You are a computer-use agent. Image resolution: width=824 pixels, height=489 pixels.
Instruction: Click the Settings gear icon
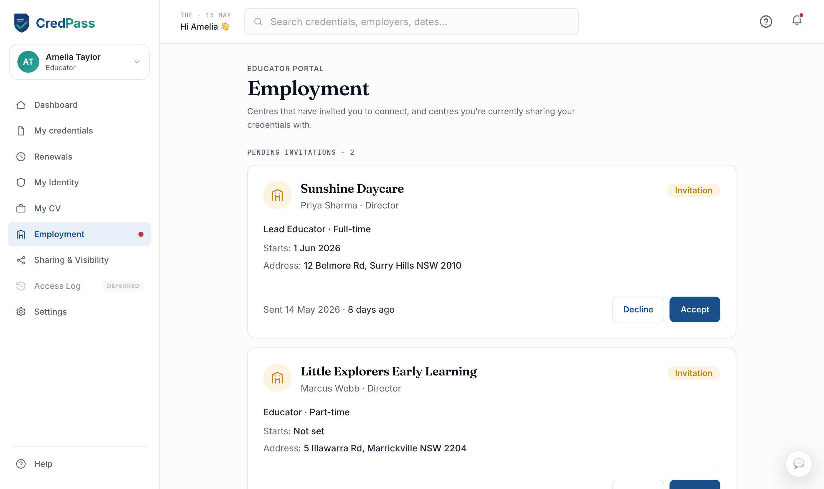(x=21, y=312)
